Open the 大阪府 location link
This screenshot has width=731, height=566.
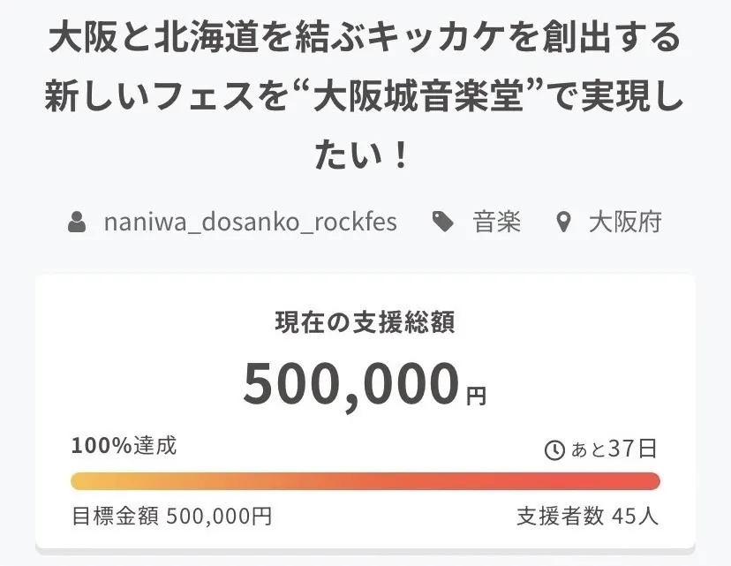click(625, 223)
